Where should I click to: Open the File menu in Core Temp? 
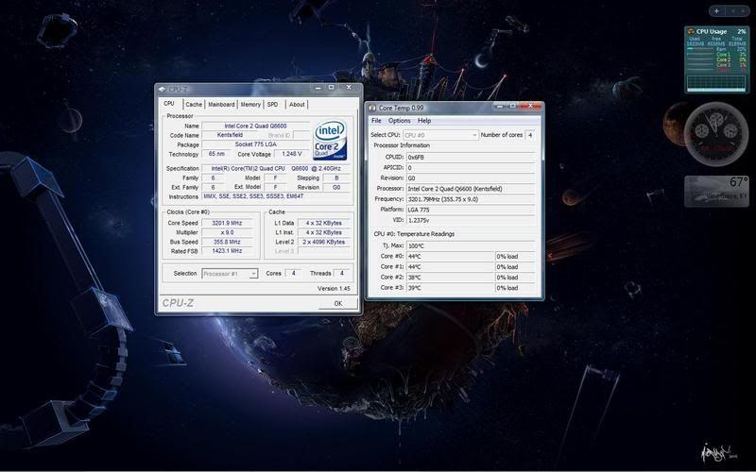click(x=376, y=121)
